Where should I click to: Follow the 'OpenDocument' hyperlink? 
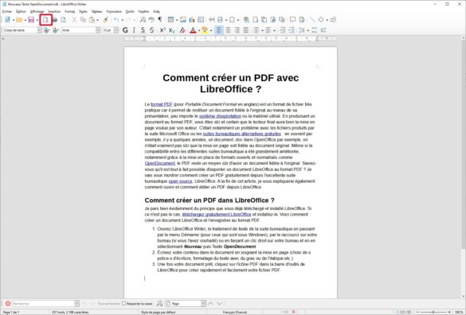pos(160,163)
